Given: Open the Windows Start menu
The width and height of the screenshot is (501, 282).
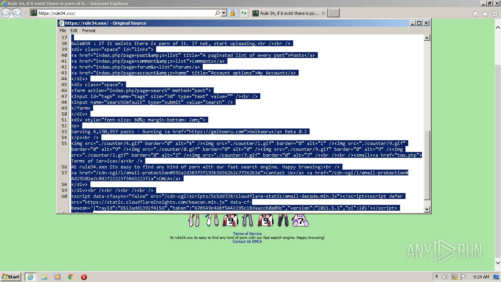Looking at the screenshot, I should coord(11,277).
